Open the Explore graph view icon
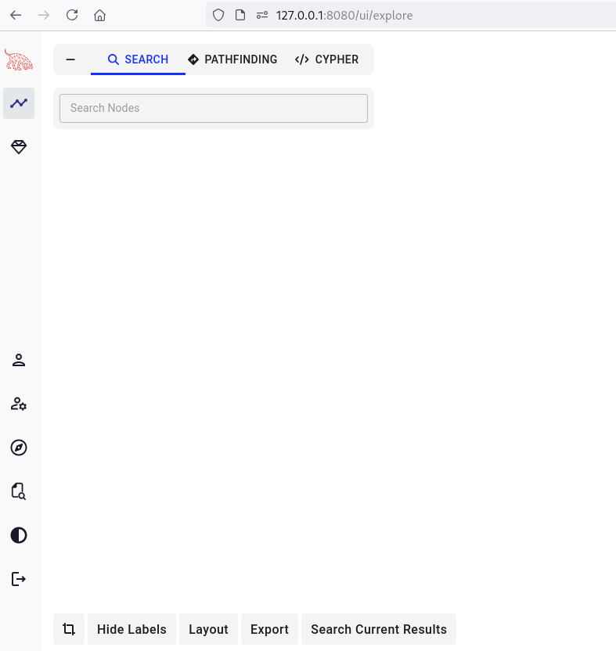 (x=19, y=103)
